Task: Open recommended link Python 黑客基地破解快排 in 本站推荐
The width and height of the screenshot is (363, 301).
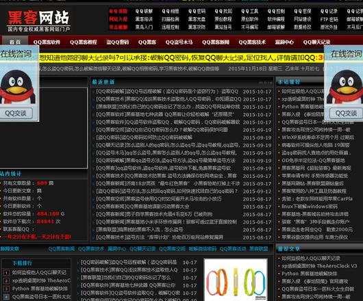Action: point(302,107)
